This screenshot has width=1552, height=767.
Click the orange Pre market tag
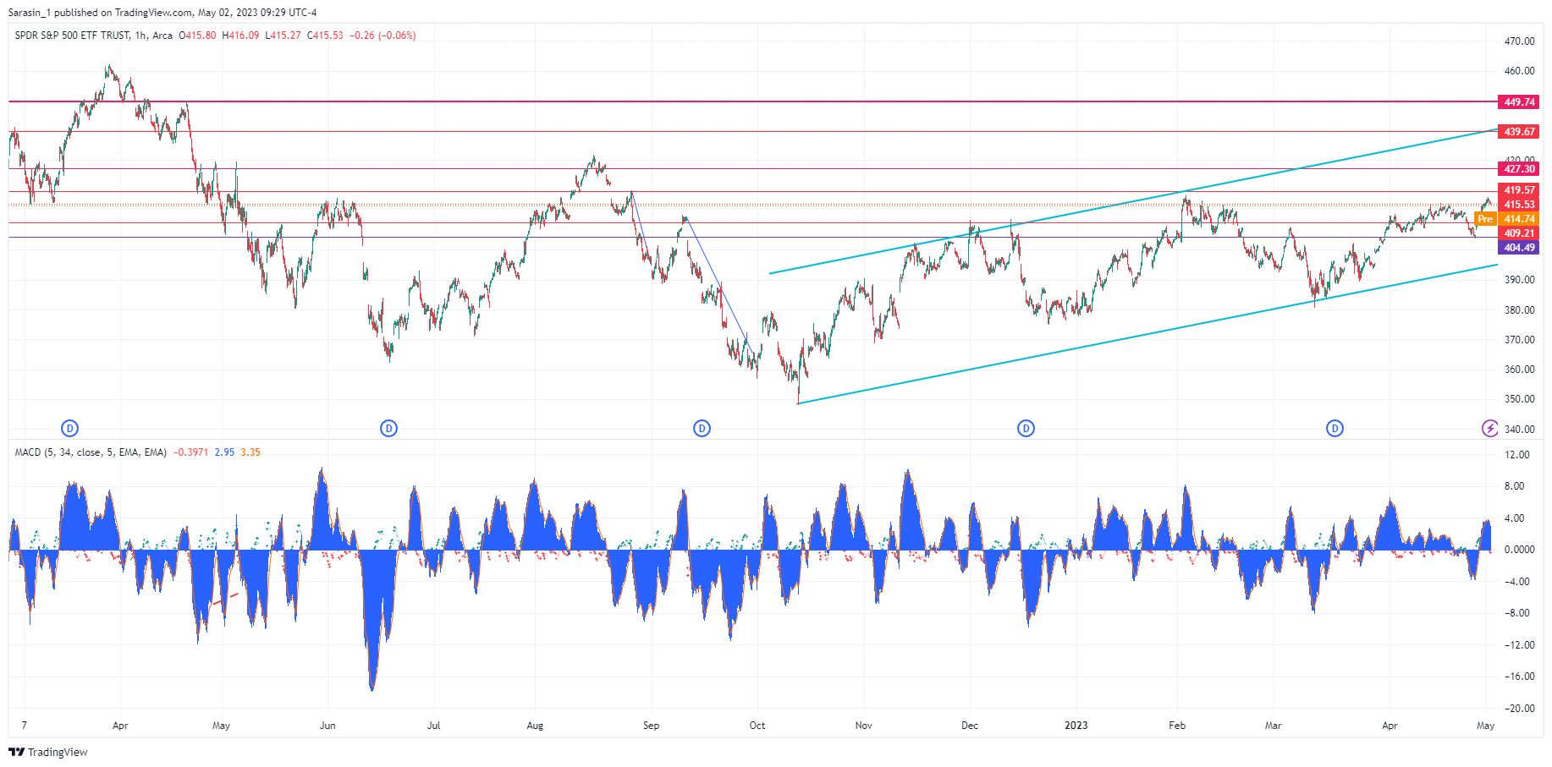1485,219
